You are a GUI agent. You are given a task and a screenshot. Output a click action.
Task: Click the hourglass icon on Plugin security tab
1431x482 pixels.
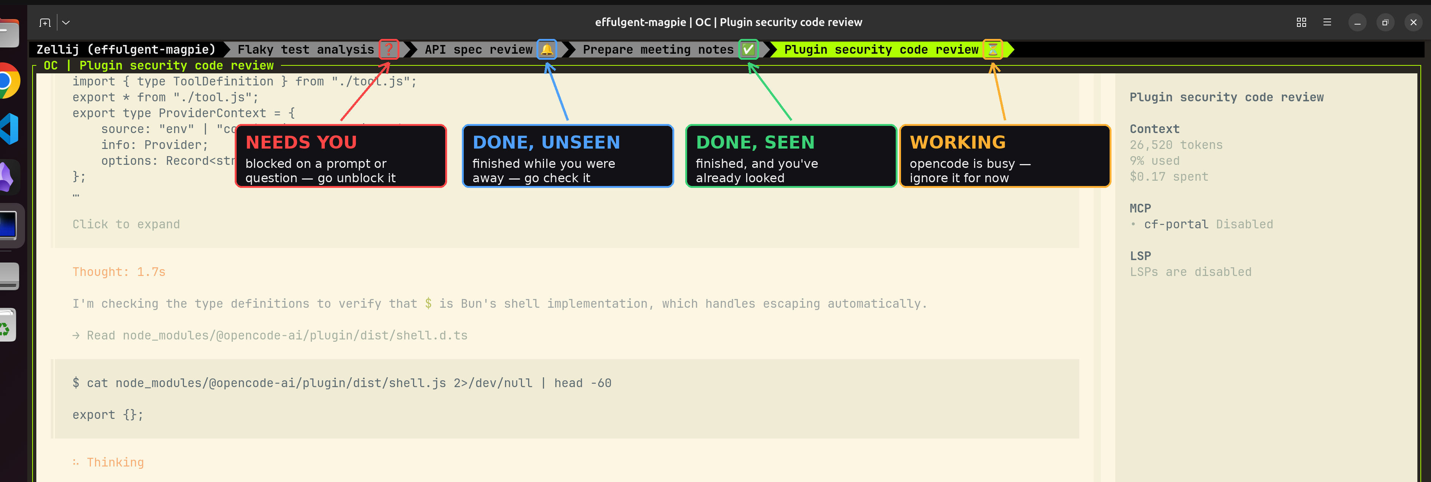993,50
